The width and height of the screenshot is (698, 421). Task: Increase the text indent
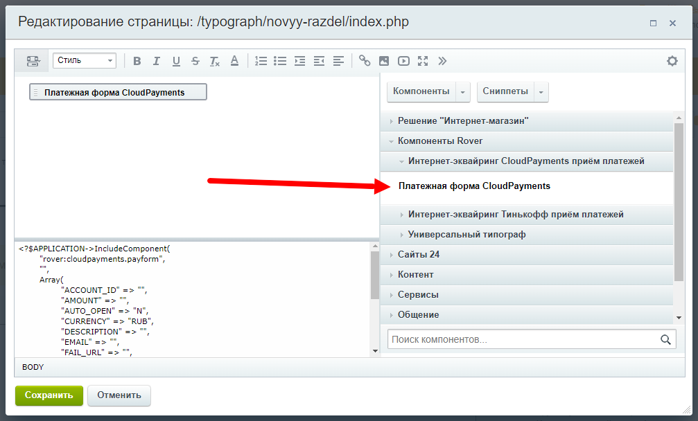(x=299, y=61)
